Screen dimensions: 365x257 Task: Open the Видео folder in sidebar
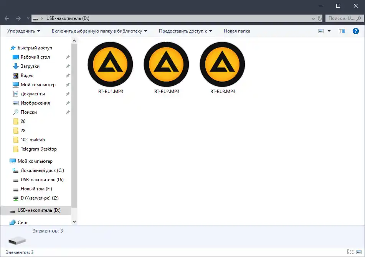(27, 75)
